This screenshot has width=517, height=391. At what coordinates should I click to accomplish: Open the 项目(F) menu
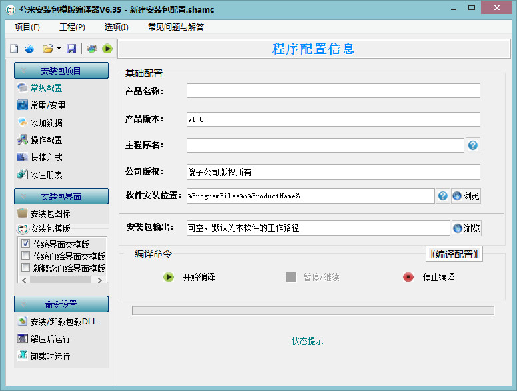(x=27, y=27)
